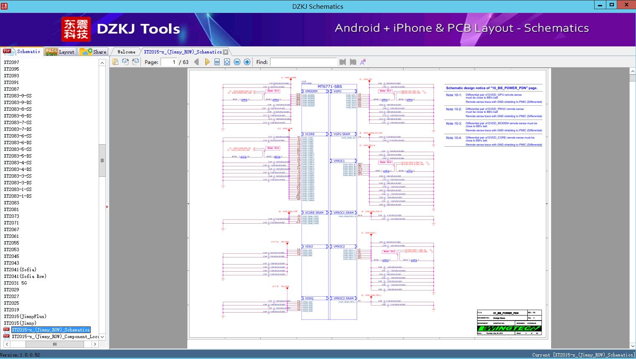The height and width of the screenshot is (359, 636).
Task: Open XT2015-x_(Jimny_ROW)_Component_Loc file entry
Action: [55, 336]
